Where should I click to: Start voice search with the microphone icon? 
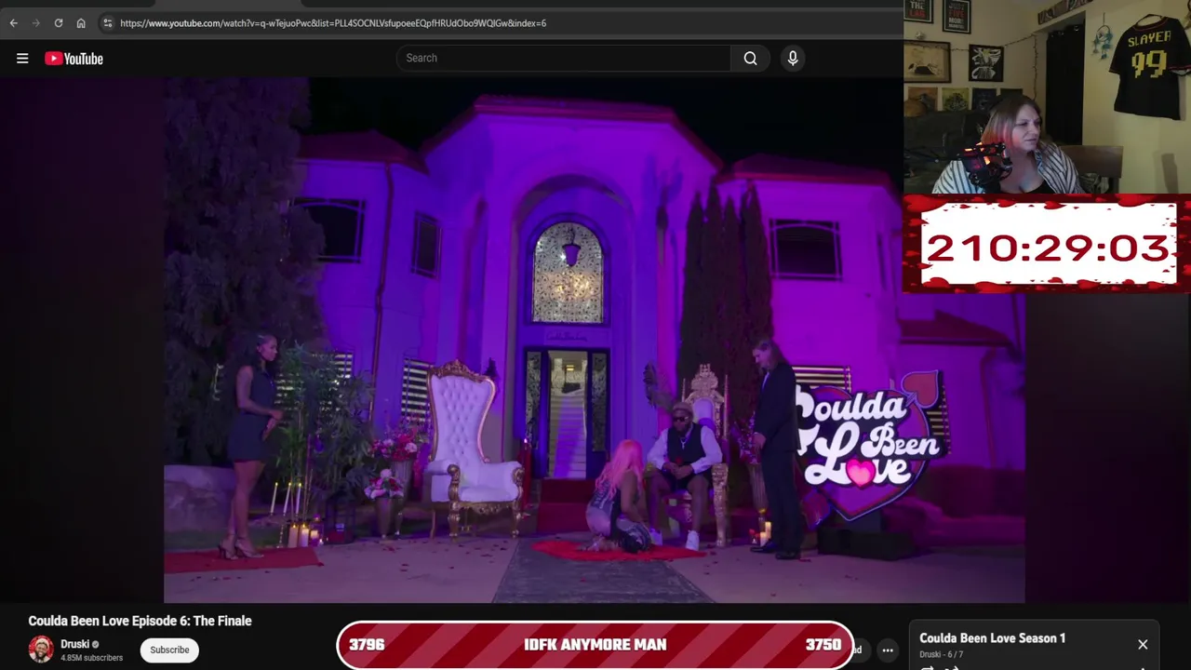(x=793, y=58)
